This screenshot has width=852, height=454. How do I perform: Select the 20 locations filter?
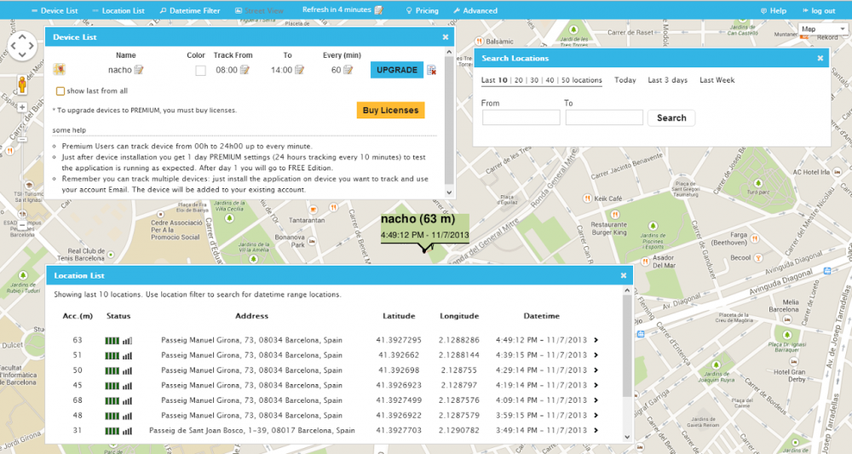[x=519, y=80]
